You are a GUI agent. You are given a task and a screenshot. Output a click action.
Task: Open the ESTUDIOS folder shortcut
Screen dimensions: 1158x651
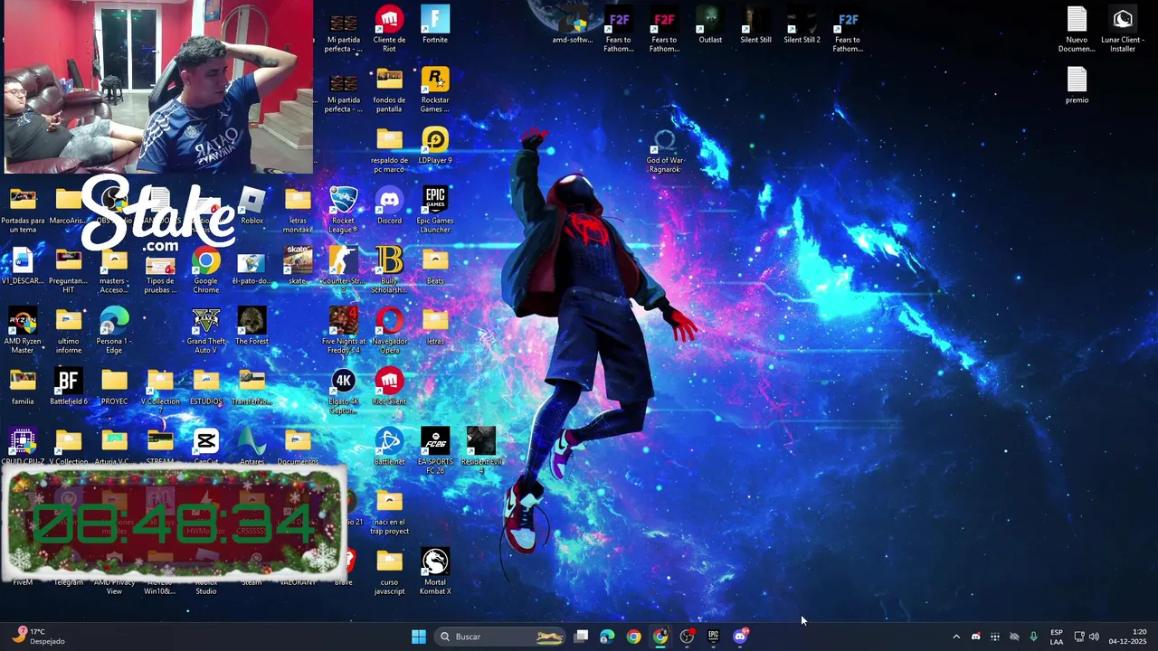206,386
